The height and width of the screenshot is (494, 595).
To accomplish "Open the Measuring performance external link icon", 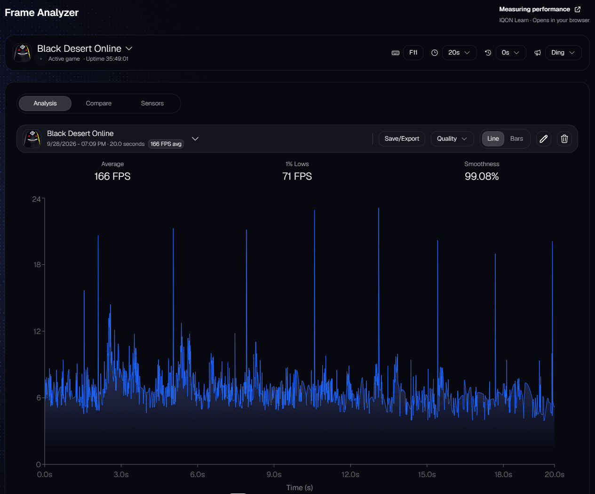I will click(x=578, y=9).
